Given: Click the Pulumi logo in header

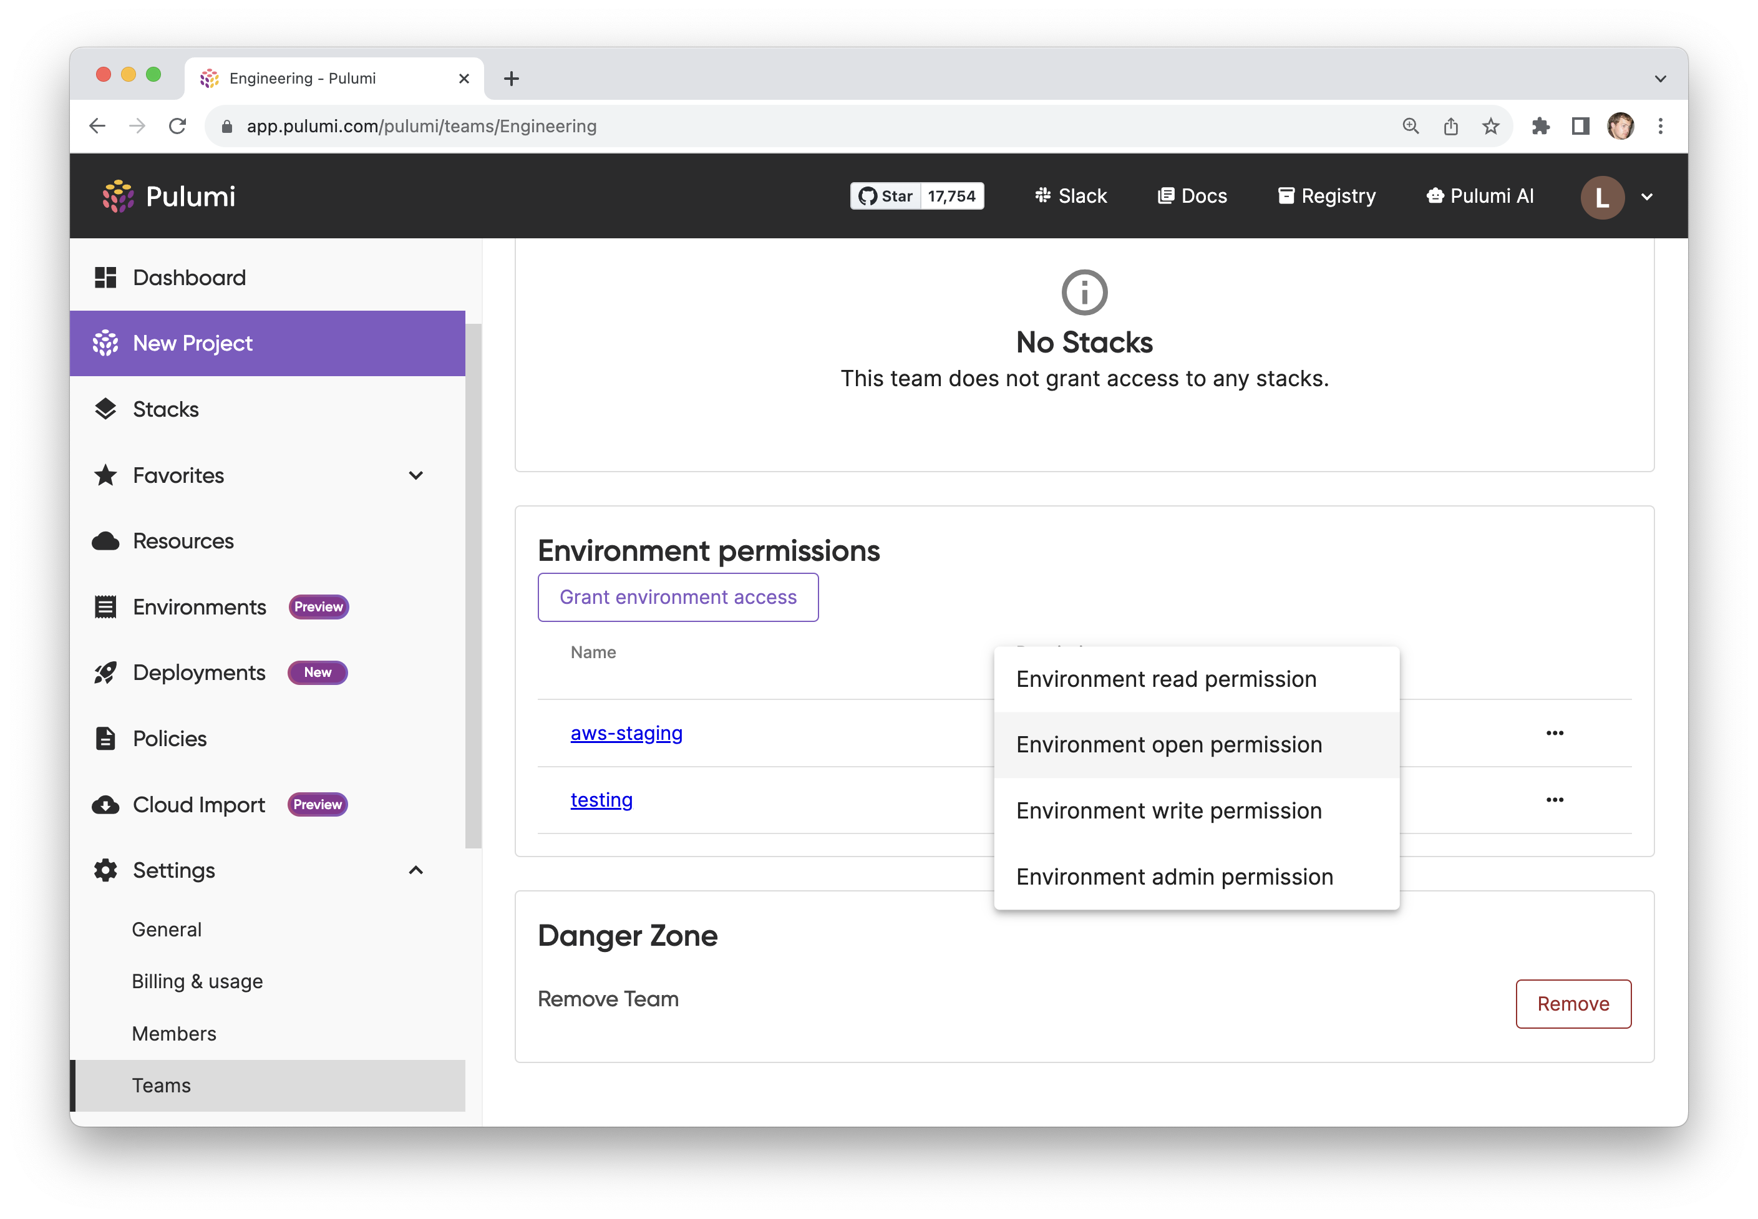Looking at the screenshot, I should pos(169,197).
